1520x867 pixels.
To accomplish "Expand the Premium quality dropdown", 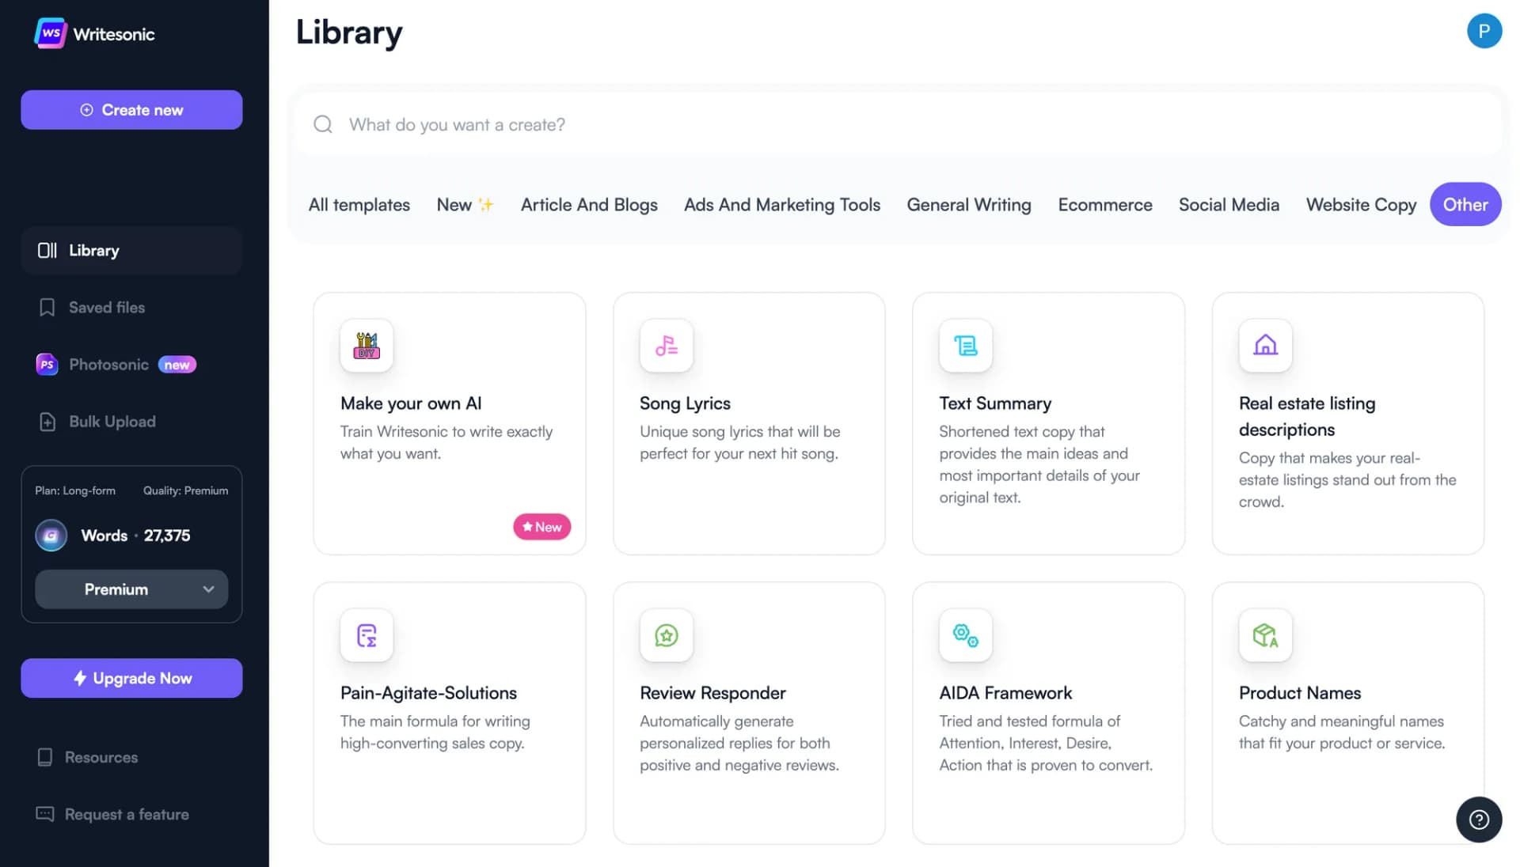I will 131,588.
